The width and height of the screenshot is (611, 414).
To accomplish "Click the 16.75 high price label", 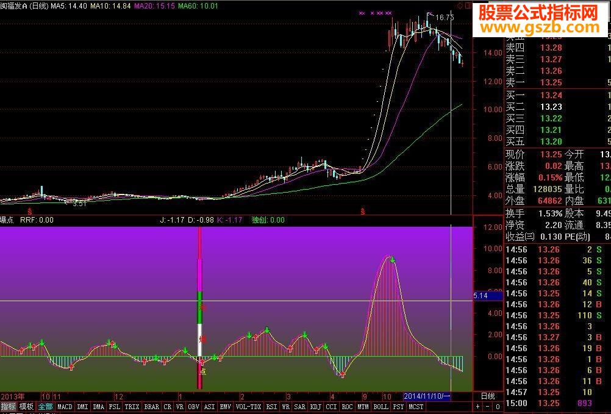I will 445,18.
